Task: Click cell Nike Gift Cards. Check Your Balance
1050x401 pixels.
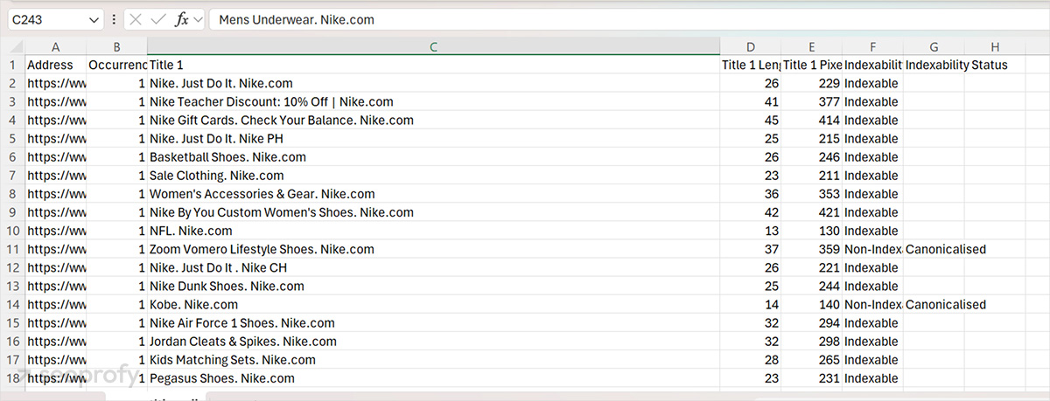Action: tap(433, 121)
